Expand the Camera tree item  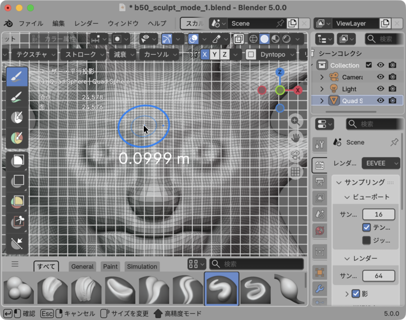(x=322, y=77)
